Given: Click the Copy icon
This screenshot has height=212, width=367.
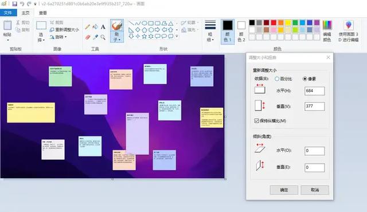Looking at the screenshot, I should (18, 30).
